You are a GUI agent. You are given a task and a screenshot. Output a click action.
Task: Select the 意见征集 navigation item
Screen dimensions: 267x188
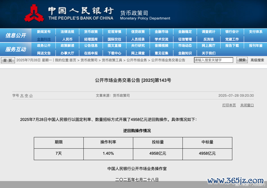(162, 53)
